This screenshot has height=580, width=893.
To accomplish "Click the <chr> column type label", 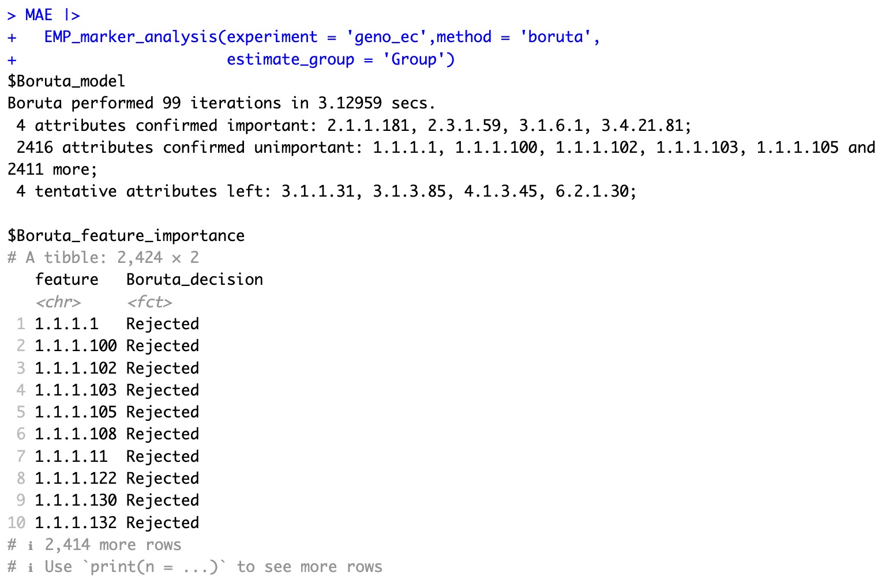I will pos(58,302).
